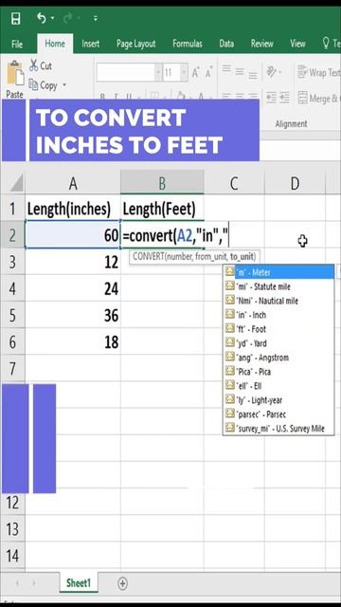Switch to the Insert tab
Screen dimensions: 341x607
pyautogui.click(x=91, y=44)
